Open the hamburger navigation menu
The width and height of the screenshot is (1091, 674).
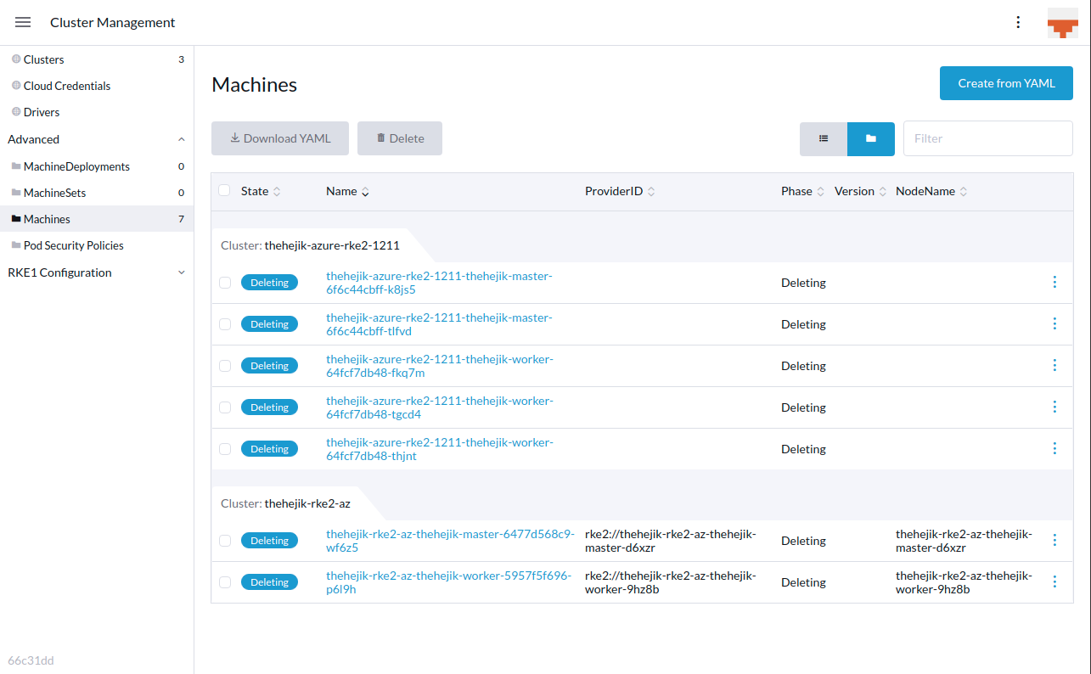[x=23, y=22]
